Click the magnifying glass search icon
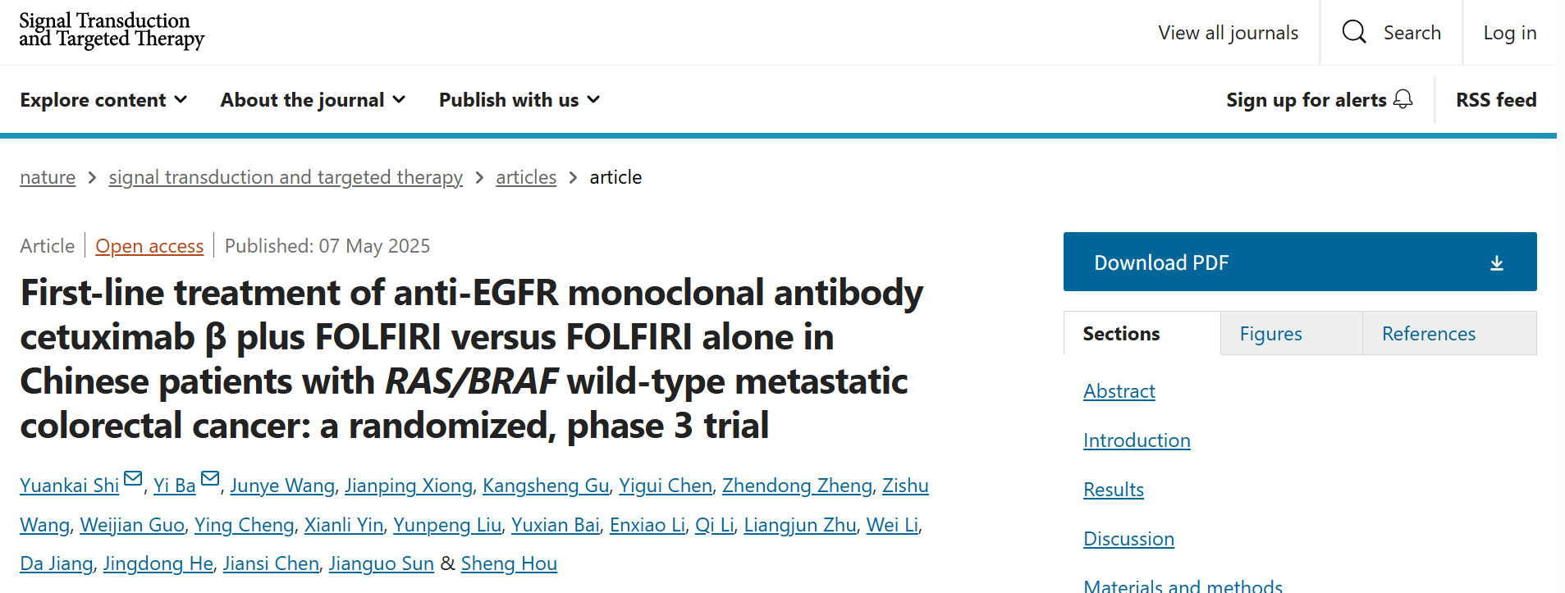Image resolution: width=1565 pixels, height=593 pixels. pyautogui.click(x=1353, y=32)
